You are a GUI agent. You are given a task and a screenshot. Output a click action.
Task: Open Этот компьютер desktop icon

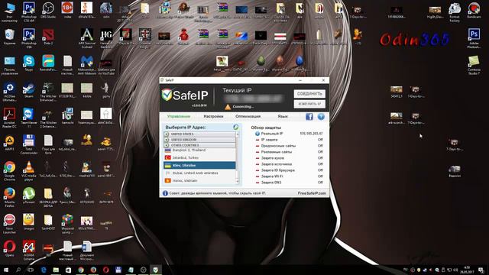tap(9, 12)
